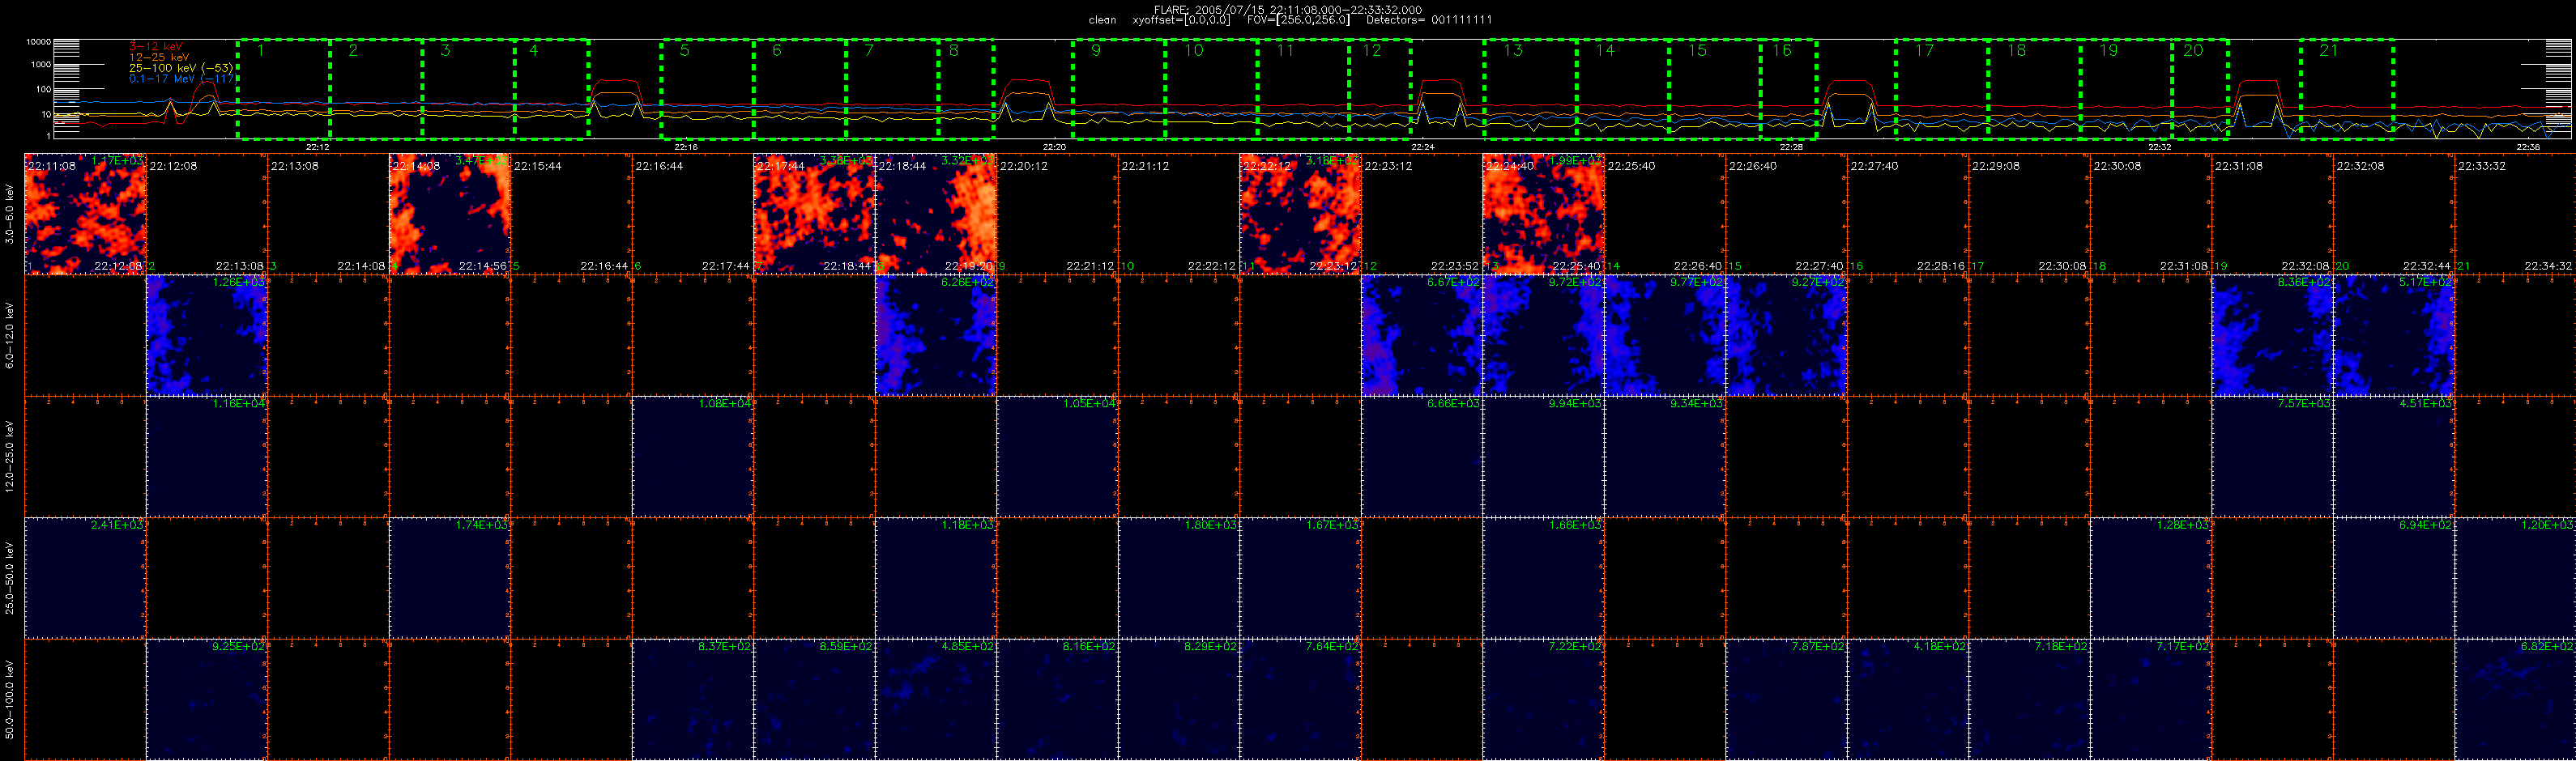2576x761 pixels.
Task: Click the 'Detectors= 001111111' text
Action: (x=1429, y=20)
